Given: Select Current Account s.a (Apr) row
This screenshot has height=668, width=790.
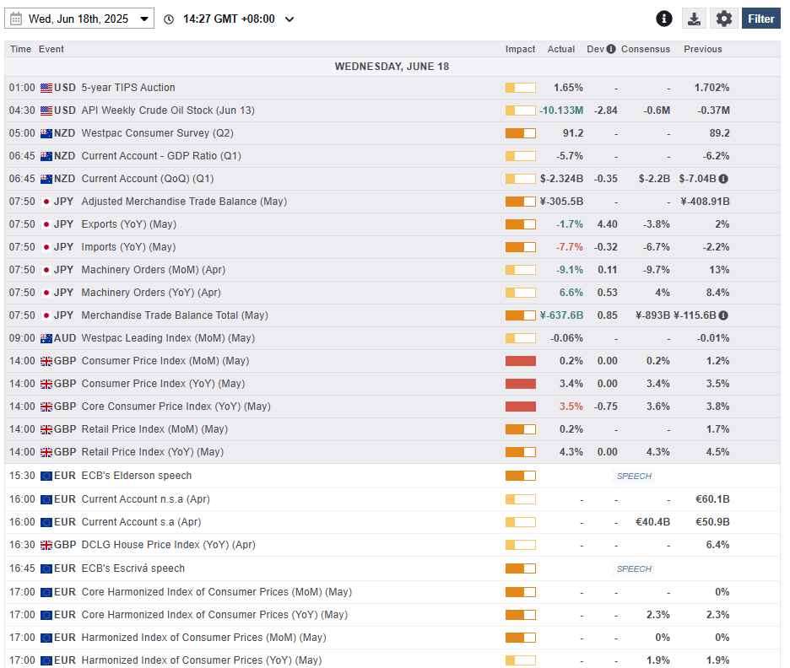Looking at the screenshot, I should tap(392, 522).
